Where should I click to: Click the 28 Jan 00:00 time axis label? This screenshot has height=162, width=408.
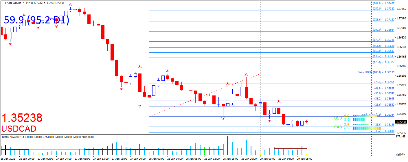[156, 159]
